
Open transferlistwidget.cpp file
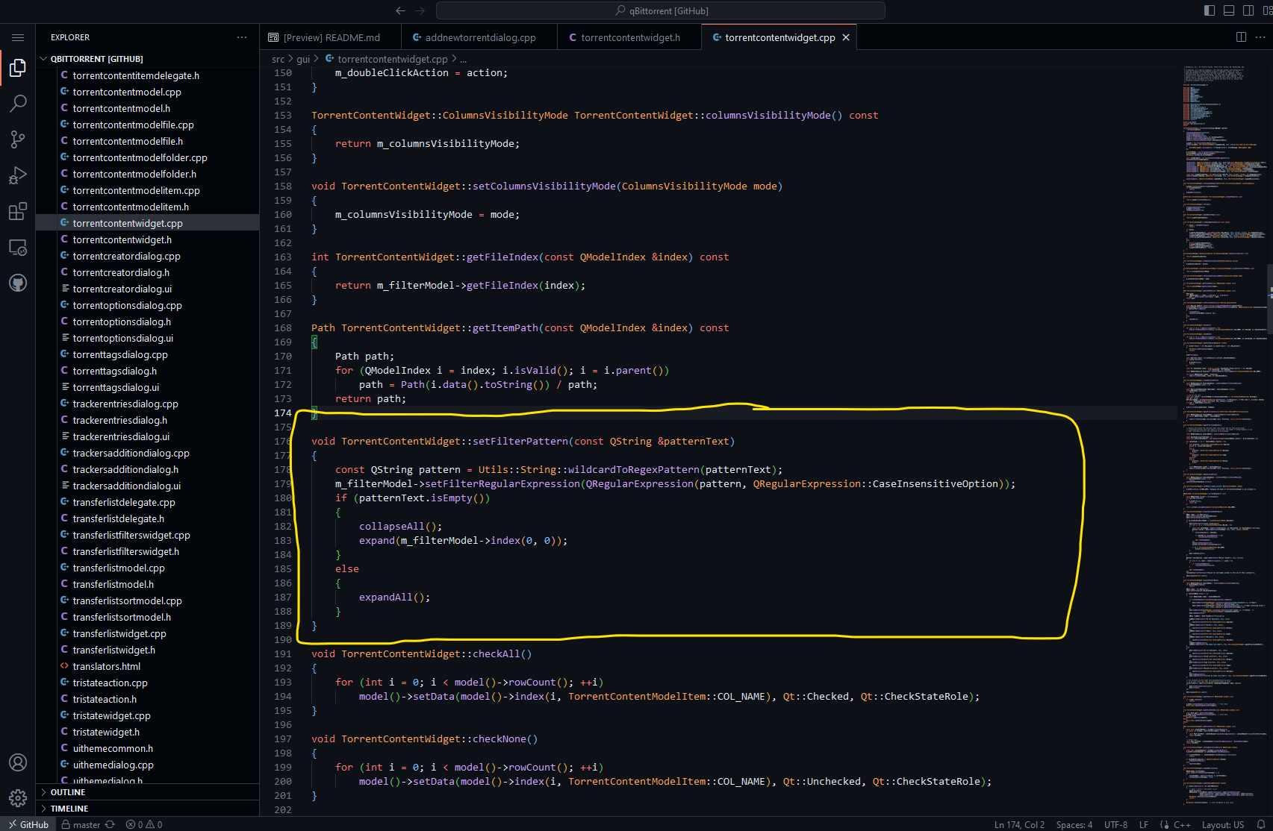(x=119, y=633)
